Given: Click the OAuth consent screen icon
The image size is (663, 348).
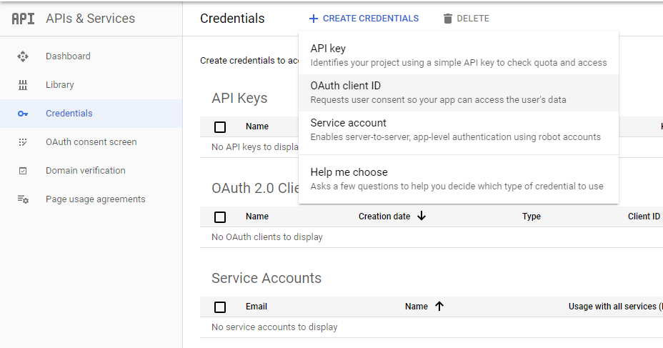Looking at the screenshot, I should coord(23,142).
